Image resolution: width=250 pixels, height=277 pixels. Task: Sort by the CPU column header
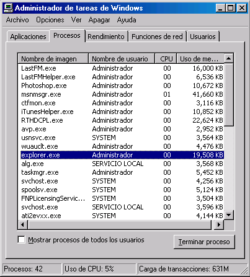coord(166,59)
